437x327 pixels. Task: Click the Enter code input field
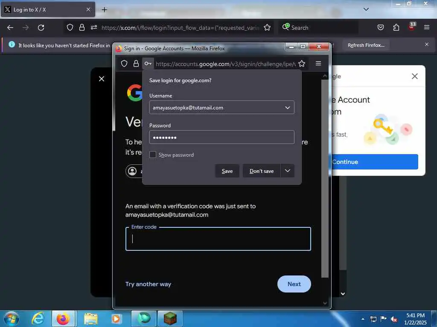(218, 239)
